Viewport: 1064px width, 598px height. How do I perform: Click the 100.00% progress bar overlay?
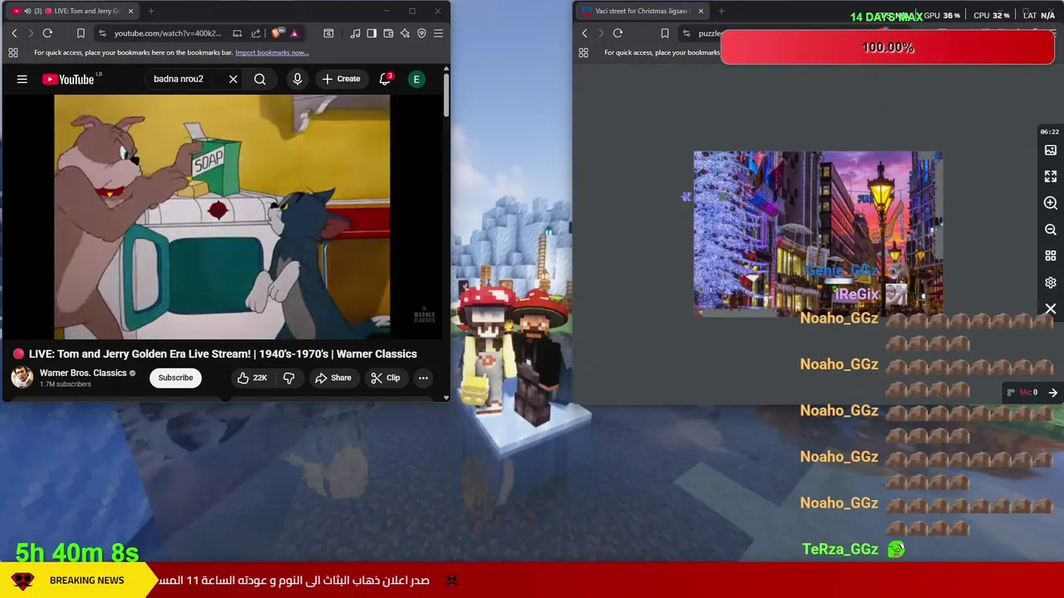click(888, 47)
